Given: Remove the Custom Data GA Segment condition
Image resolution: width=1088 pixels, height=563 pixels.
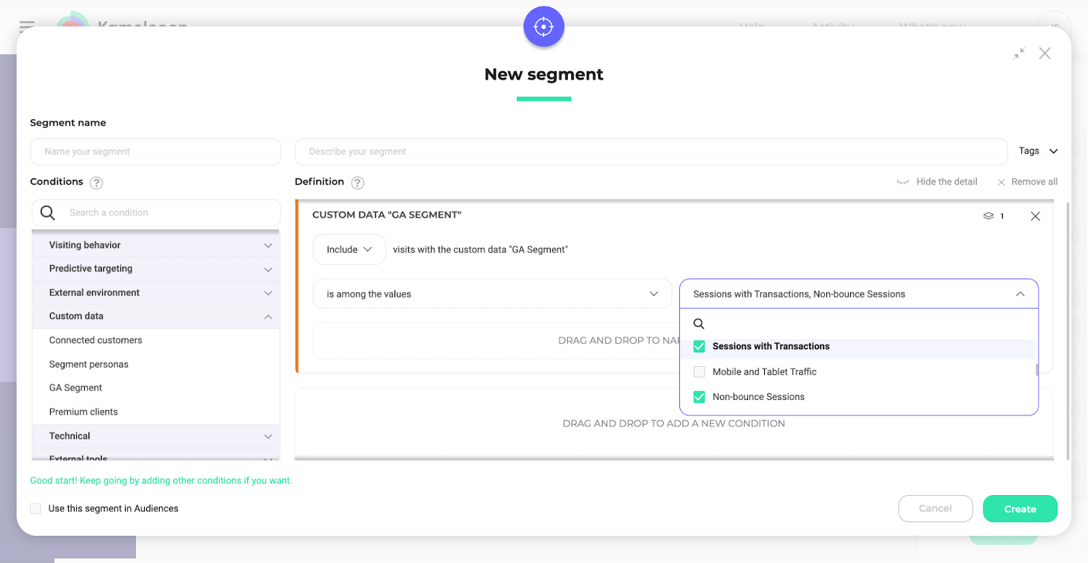Looking at the screenshot, I should click(1035, 216).
